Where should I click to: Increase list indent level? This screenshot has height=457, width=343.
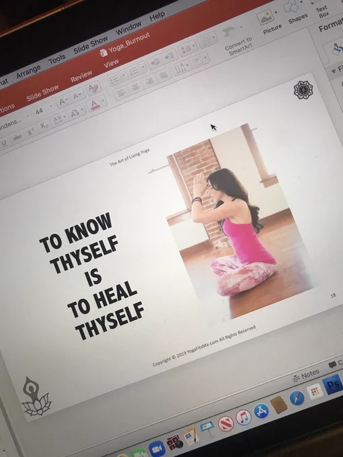tap(169, 55)
